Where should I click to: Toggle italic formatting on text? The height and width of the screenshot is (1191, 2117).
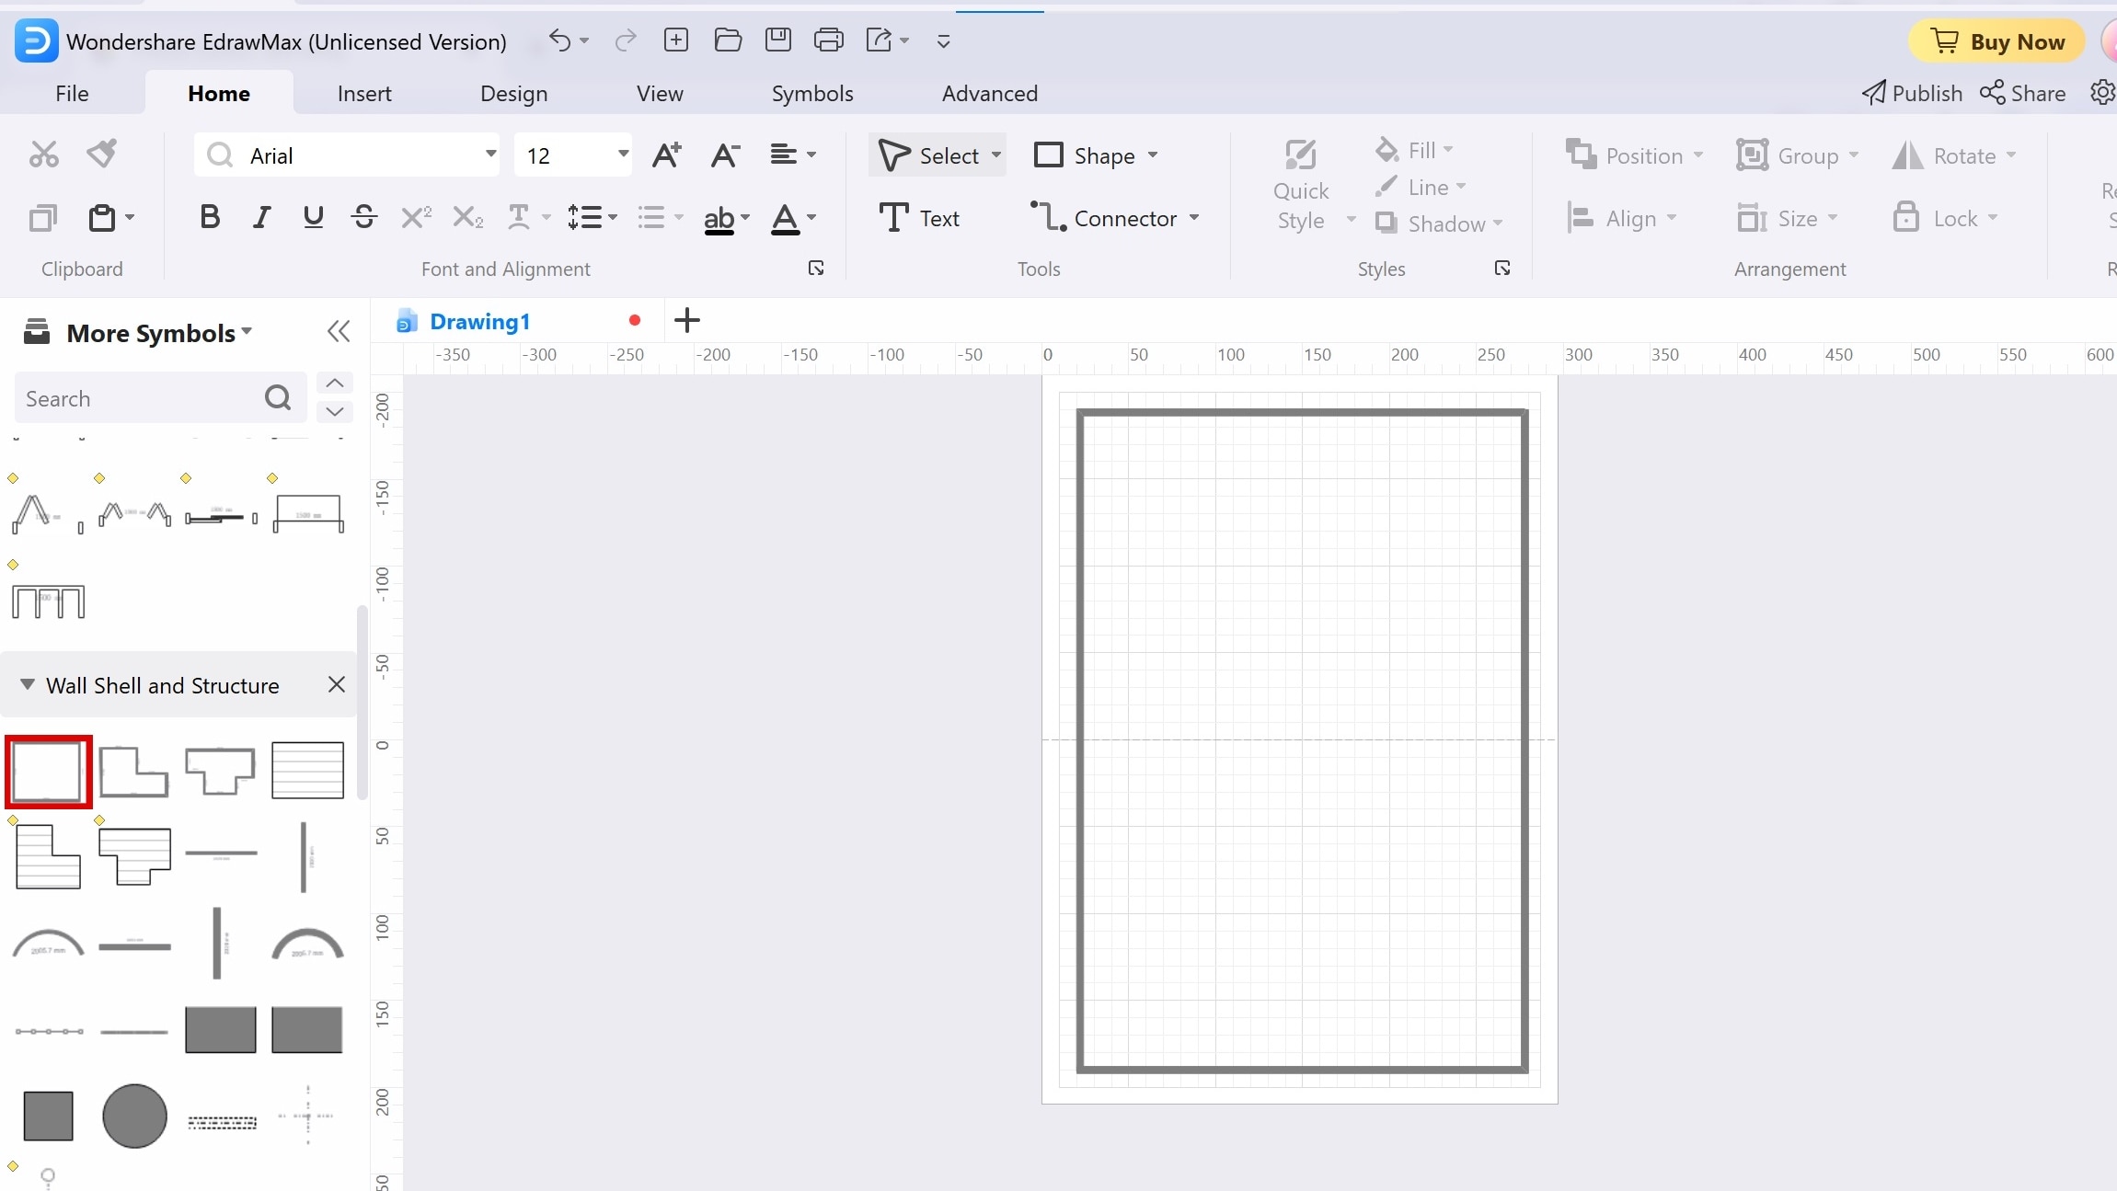coord(261,218)
